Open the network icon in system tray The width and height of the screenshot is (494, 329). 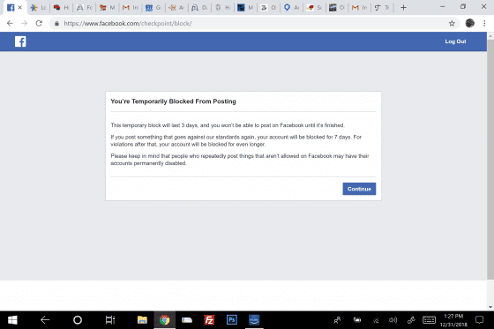[x=376, y=320]
